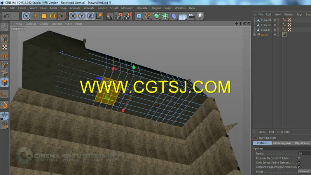
Task: Open the Simulate menu
Action: 89,8
